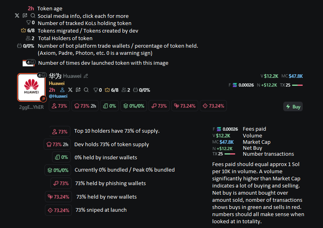Click the pencil edit icon beside 华为 Huawei

[x=86, y=76]
